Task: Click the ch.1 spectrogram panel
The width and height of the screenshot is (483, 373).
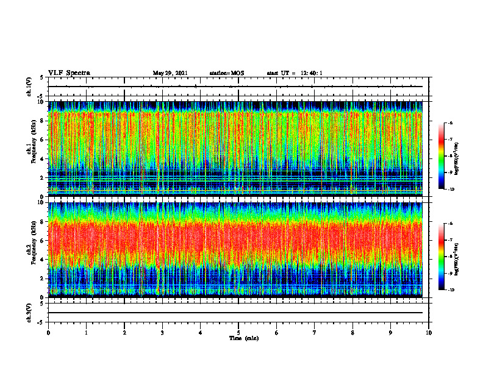Action: click(235, 149)
